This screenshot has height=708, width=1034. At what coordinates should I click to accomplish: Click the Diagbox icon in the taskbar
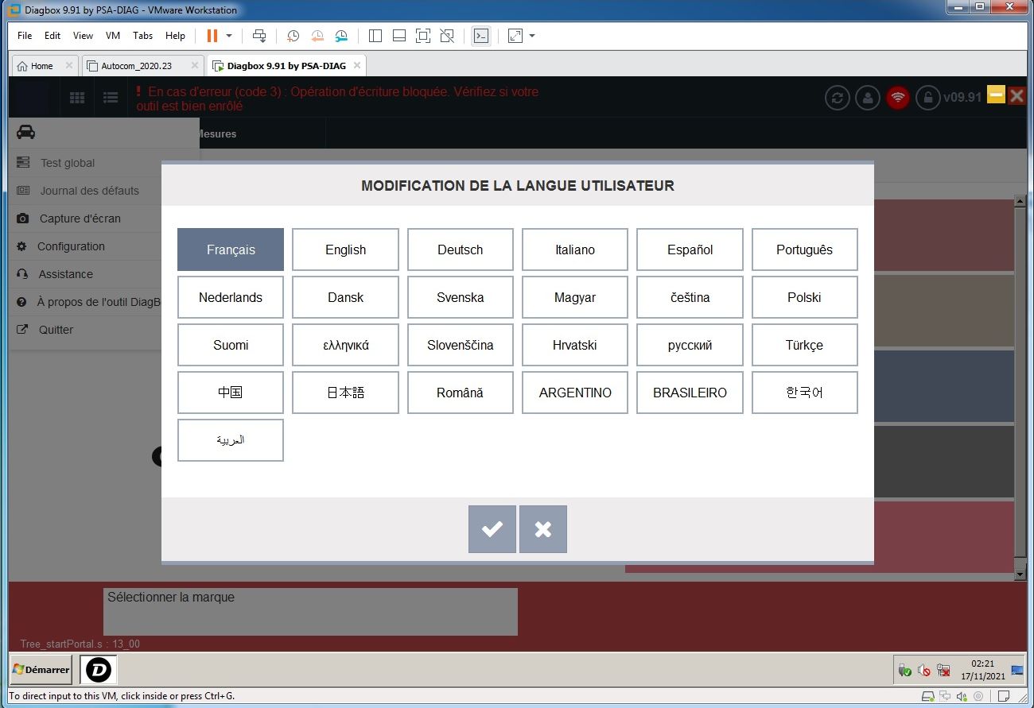coord(97,670)
